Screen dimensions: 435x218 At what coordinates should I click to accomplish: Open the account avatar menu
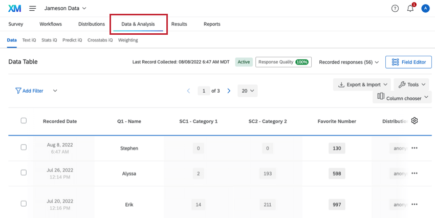[425, 8]
